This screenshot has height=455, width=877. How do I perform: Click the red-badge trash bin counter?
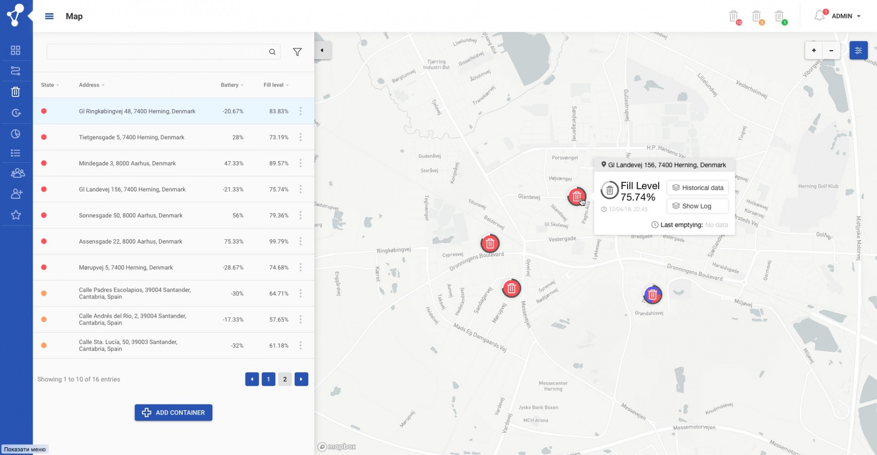click(x=734, y=17)
